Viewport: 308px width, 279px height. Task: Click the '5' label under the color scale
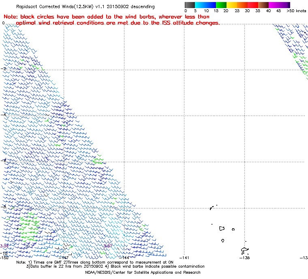pos(195,11)
